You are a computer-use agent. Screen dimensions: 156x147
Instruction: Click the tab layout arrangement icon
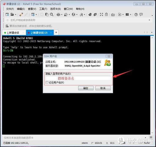point(127,15)
